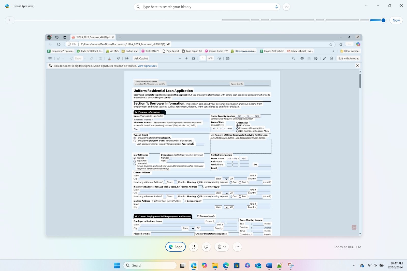The image size is (407, 271).
Task: Expand delete options chevron in Recall toolbar
Action: 225,247
